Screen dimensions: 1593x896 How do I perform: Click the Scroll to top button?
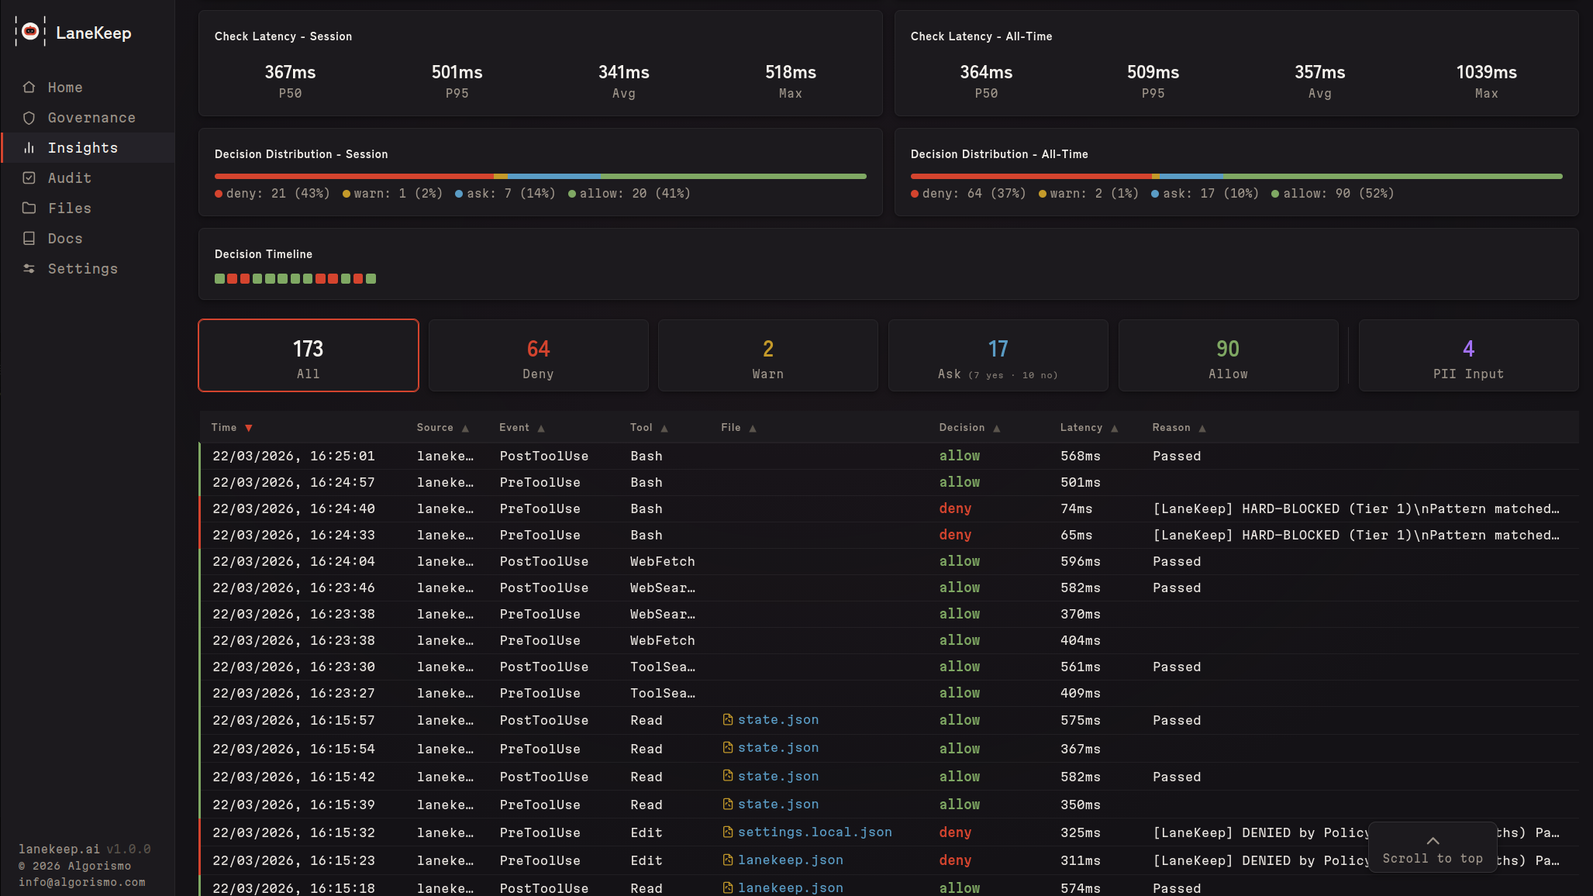tap(1433, 847)
